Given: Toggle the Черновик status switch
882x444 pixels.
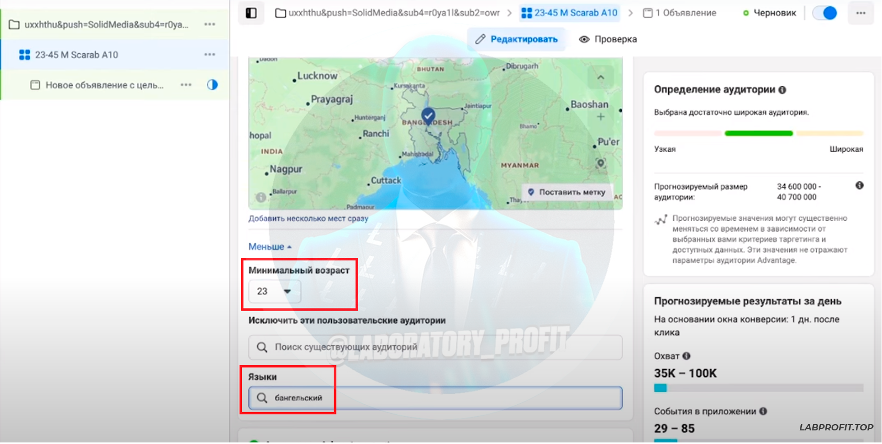Looking at the screenshot, I should pos(825,13).
